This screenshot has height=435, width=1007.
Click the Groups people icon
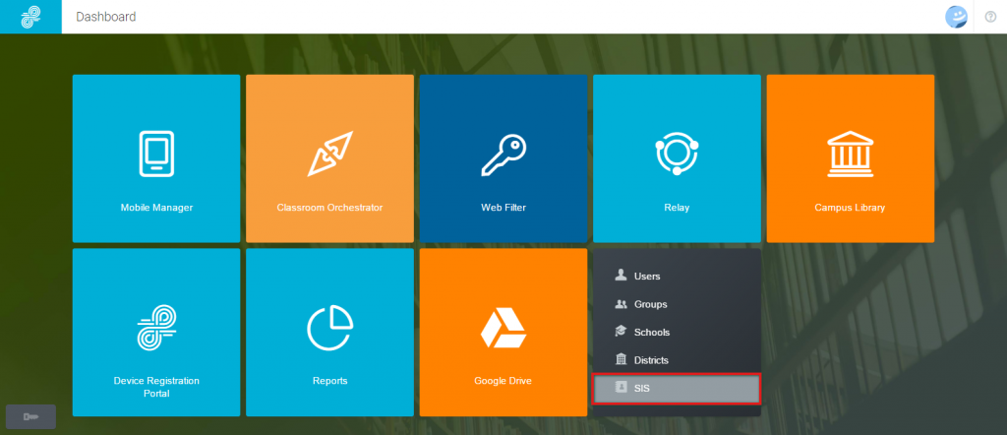click(x=621, y=304)
